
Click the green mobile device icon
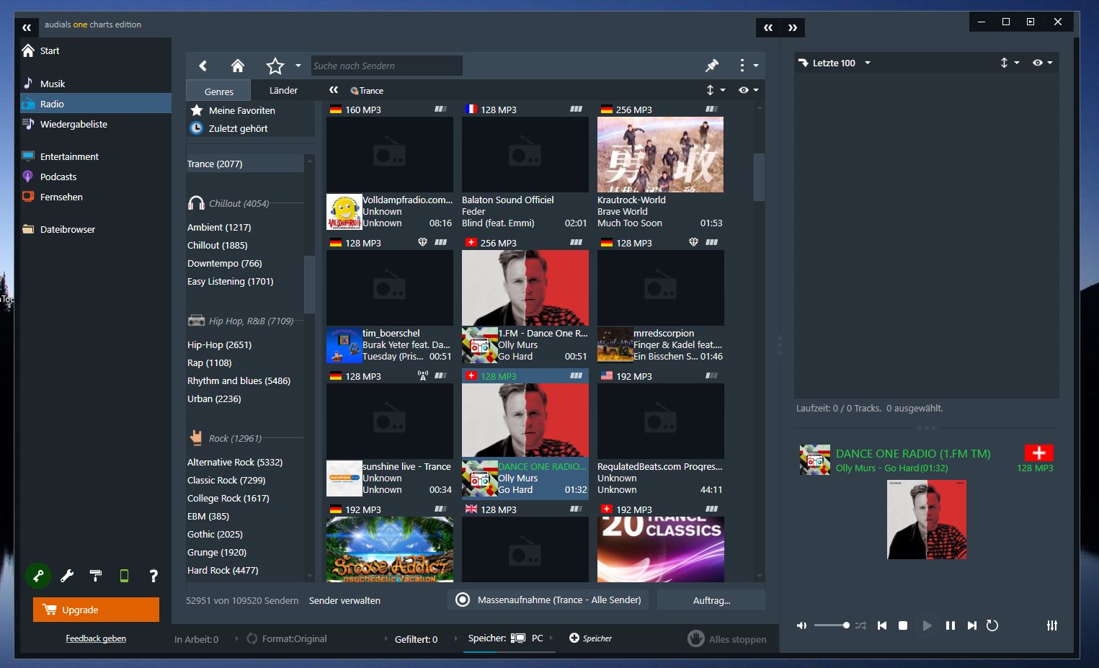[x=124, y=576]
